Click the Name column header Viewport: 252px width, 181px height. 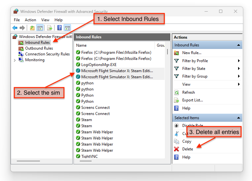click(115, 45)
